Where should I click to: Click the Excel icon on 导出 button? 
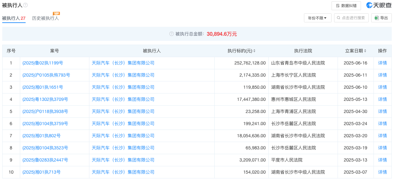tap(377, 18)
